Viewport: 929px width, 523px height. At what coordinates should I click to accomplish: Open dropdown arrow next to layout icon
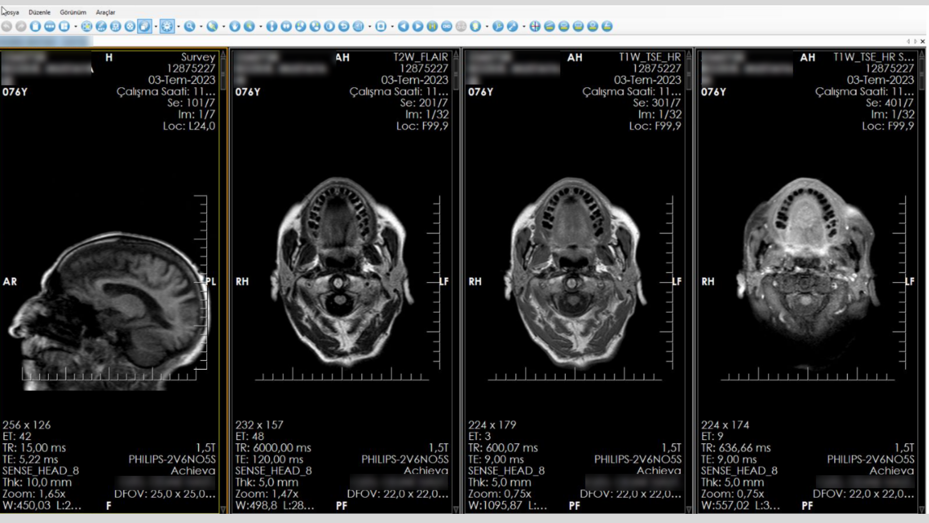[75, 26]
